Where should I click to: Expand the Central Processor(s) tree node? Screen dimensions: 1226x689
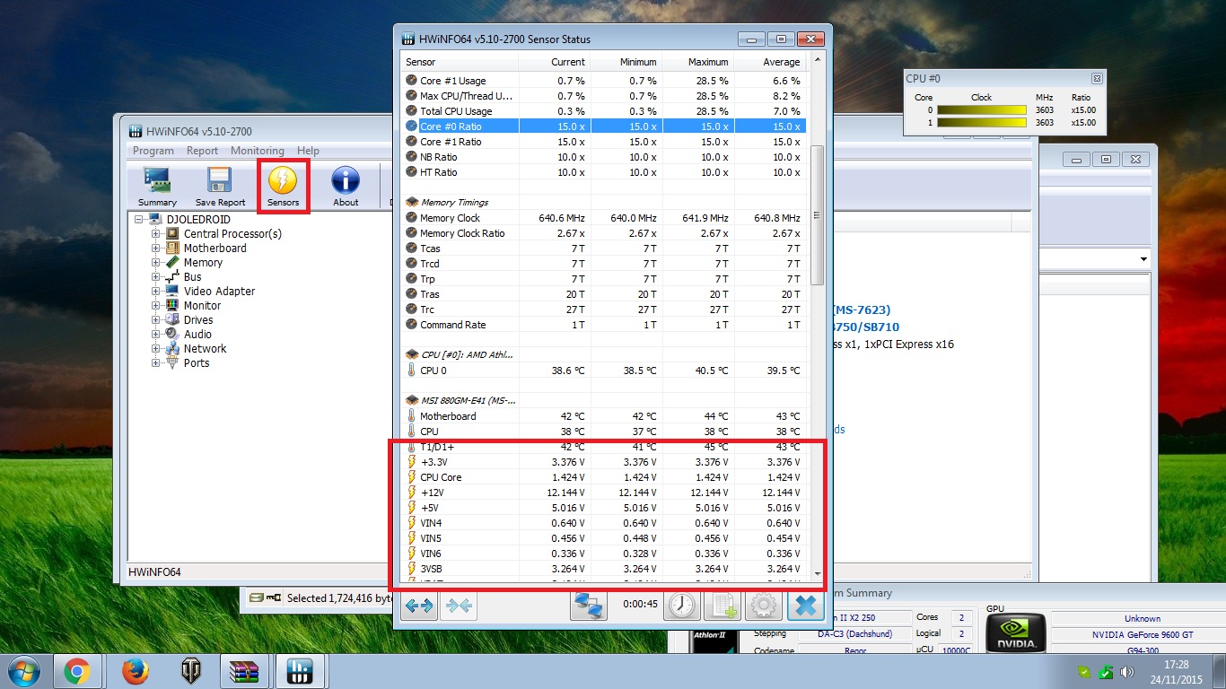[x=156, y=234]
